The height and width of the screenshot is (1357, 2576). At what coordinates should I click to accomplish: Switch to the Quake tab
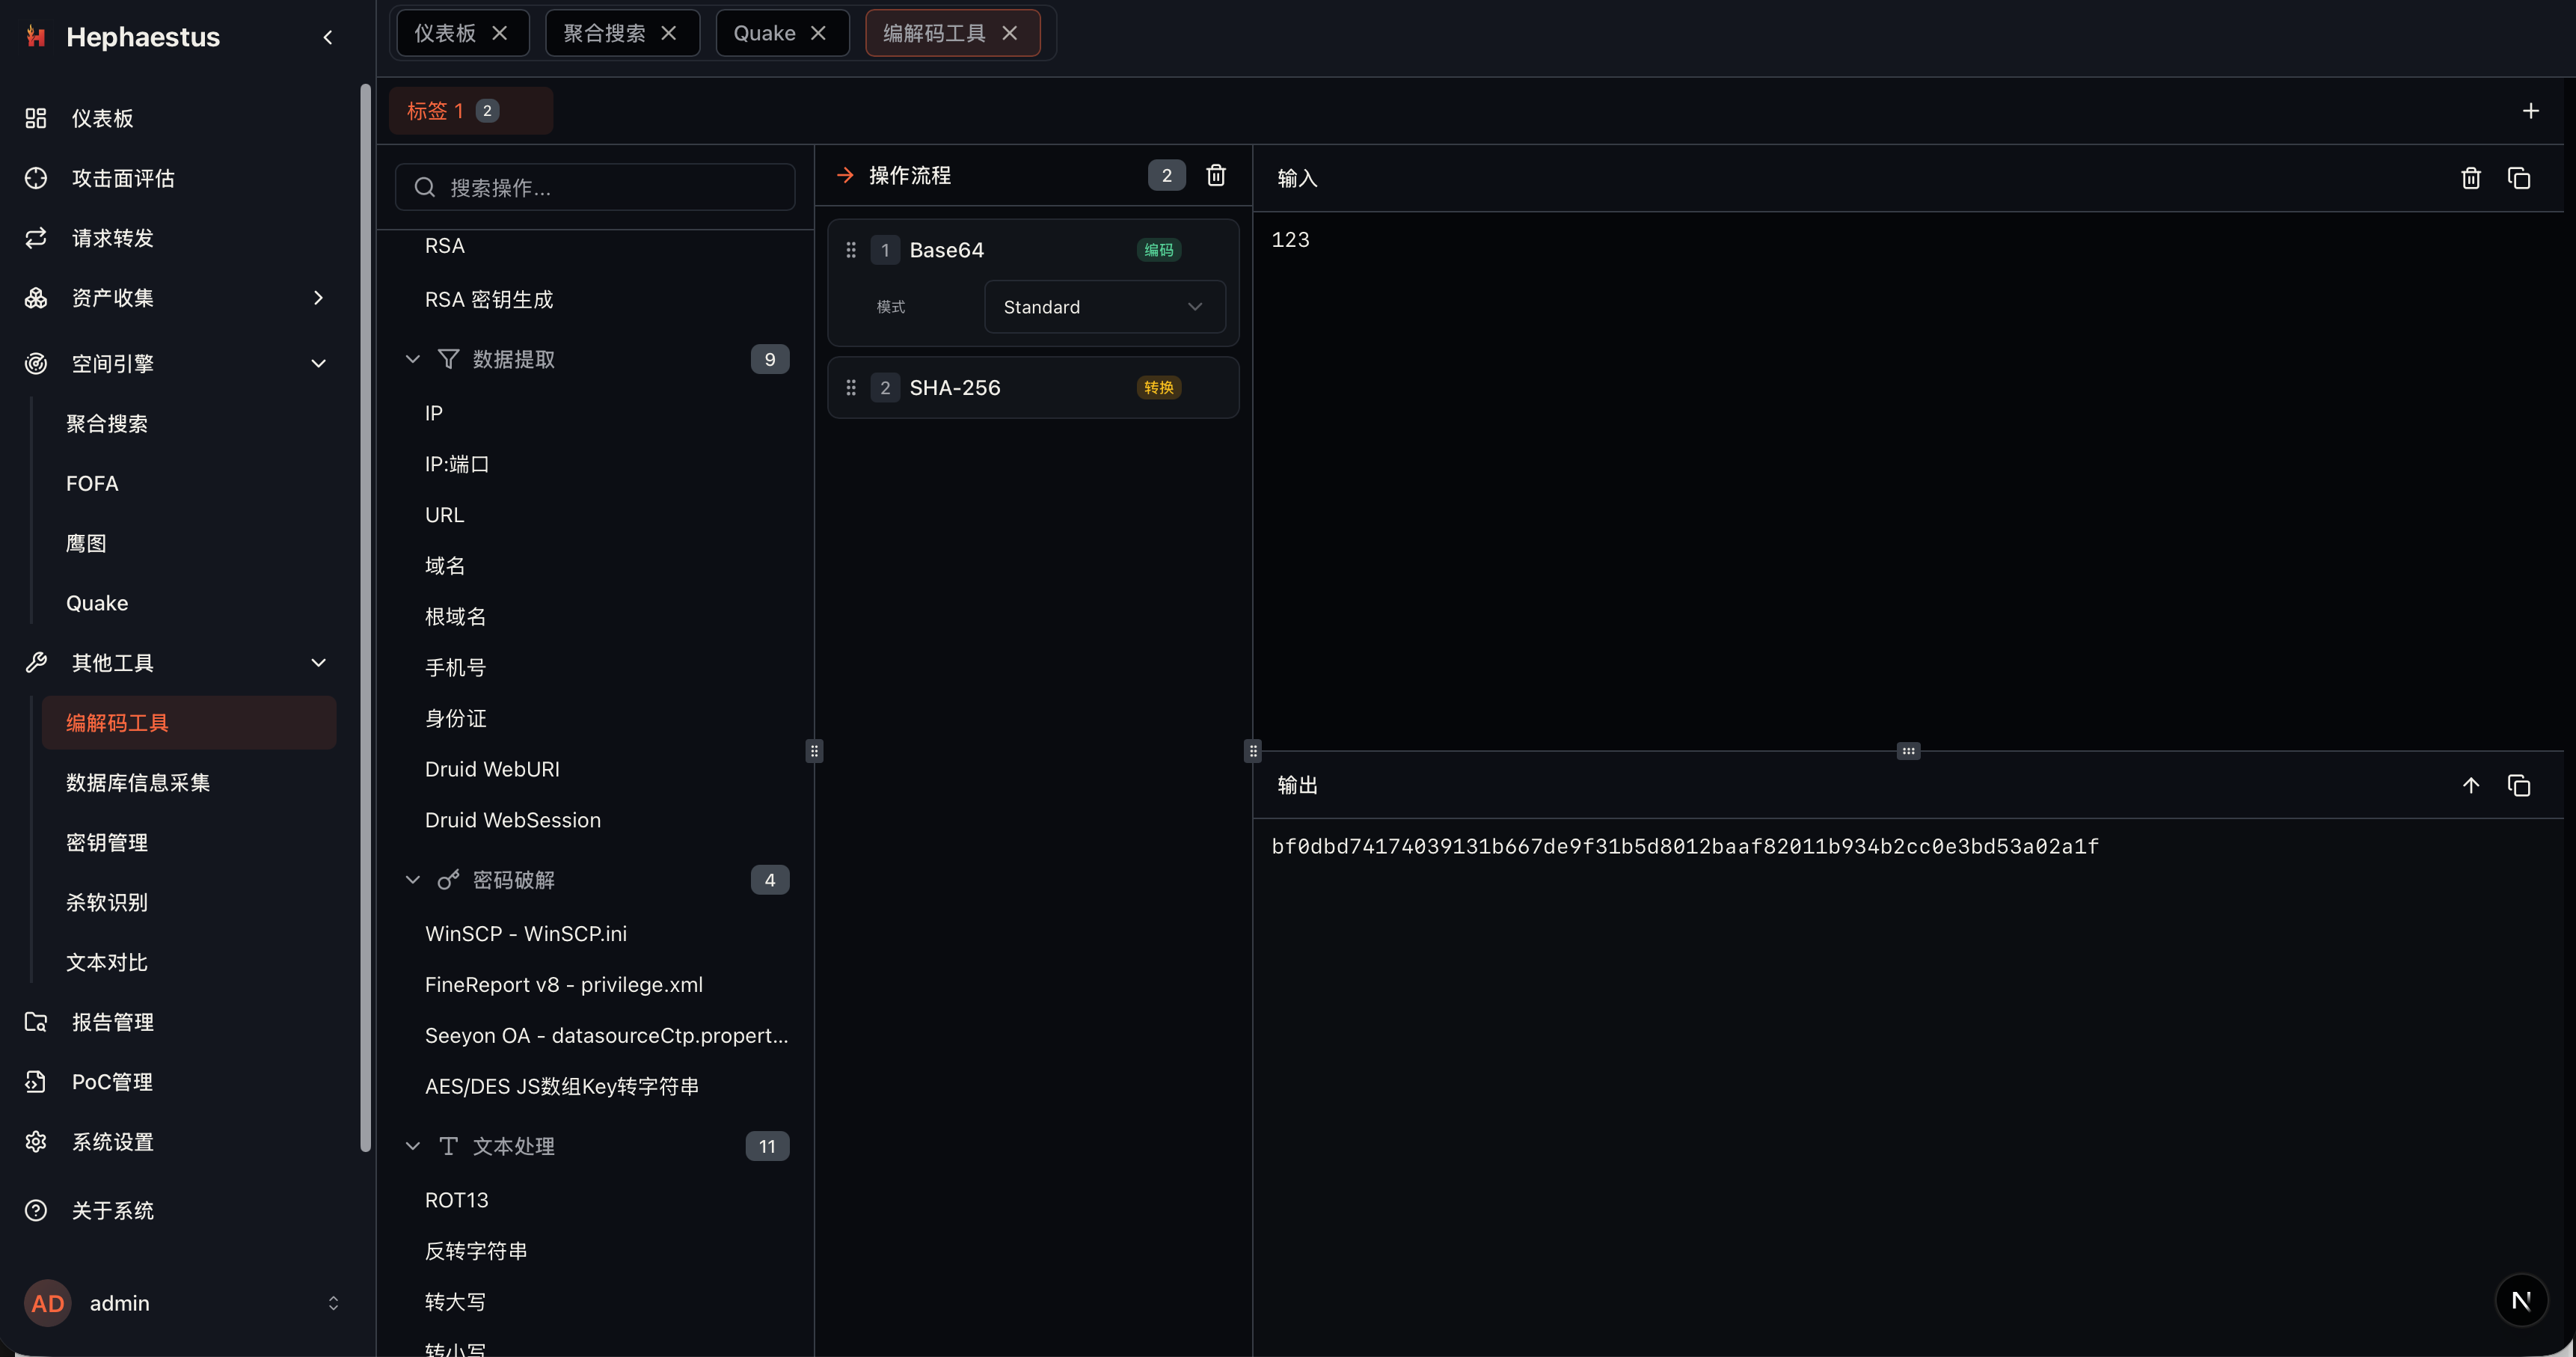click(764, 33)
